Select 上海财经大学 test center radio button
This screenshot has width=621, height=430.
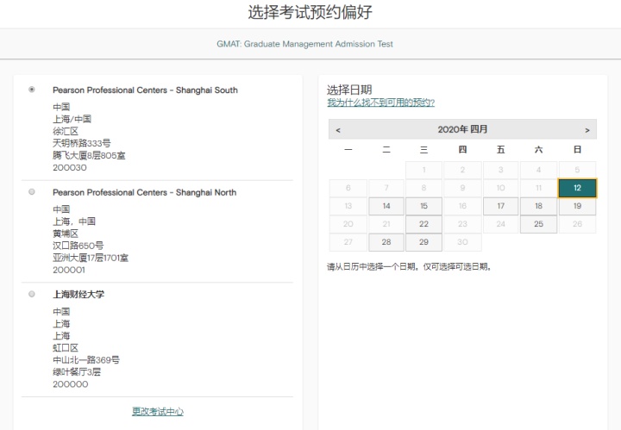32,294
